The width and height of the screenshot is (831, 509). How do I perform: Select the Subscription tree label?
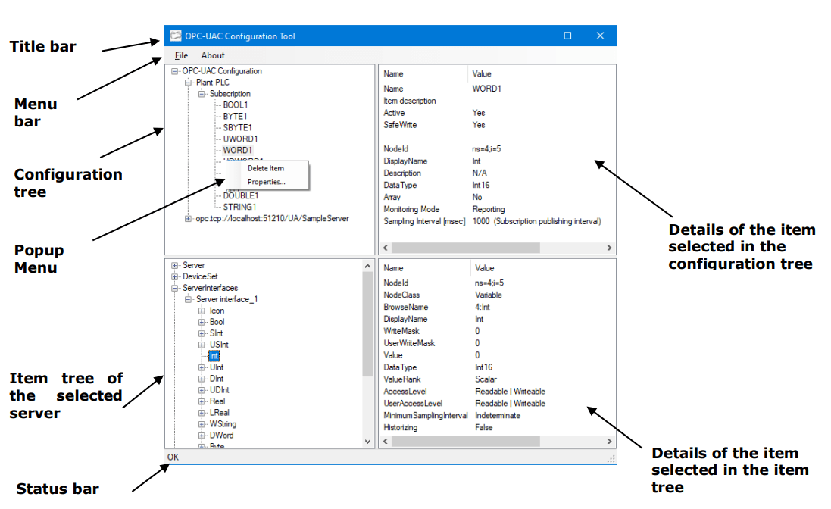(x=230, y=94)
